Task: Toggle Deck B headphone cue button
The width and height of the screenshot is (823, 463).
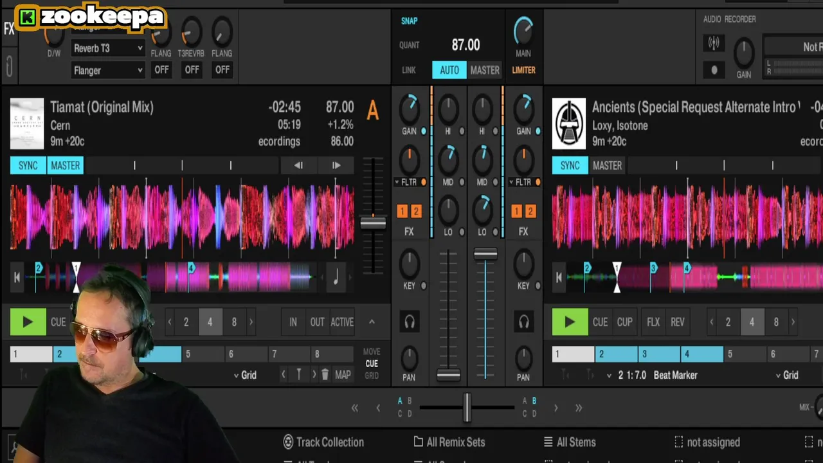Action: [523, 322]
